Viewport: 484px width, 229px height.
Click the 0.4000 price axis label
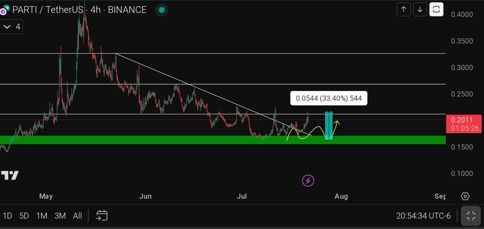(x=461, y=14)
